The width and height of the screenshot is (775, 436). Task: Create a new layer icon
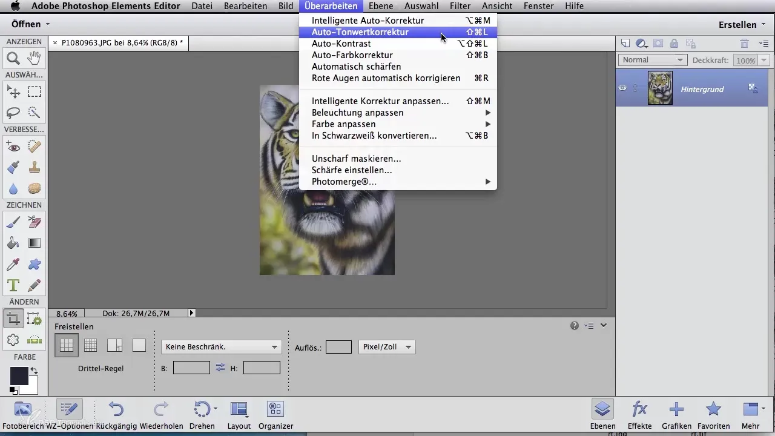(x=625, y=43)
